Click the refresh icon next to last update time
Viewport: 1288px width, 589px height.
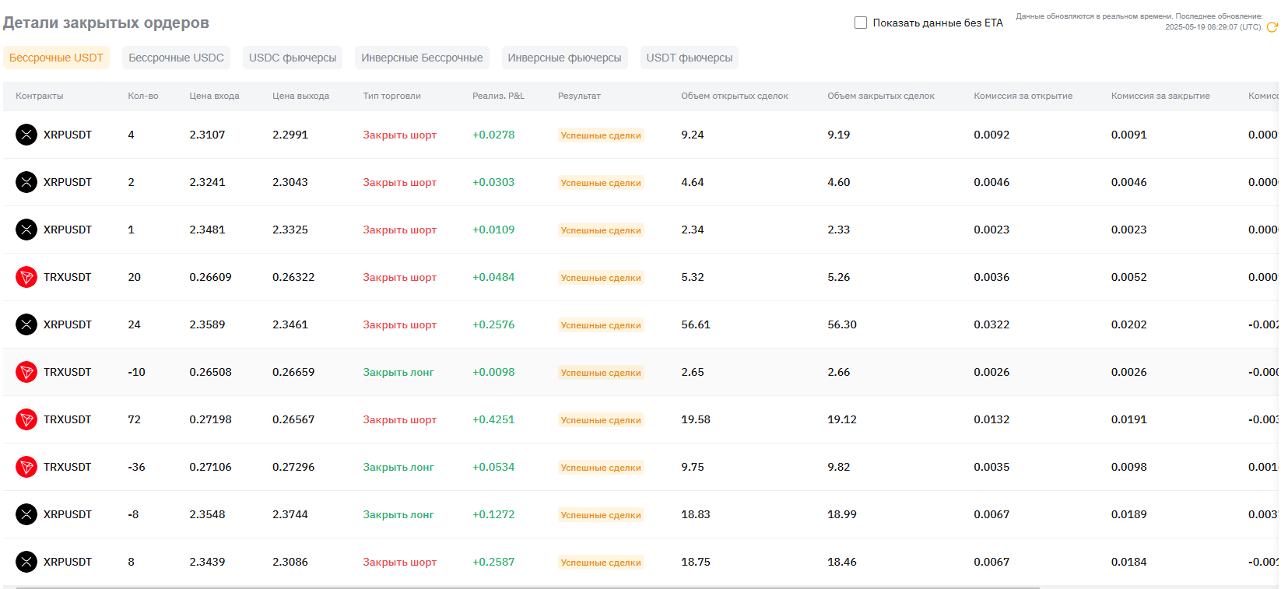(x=1272, y=27)
